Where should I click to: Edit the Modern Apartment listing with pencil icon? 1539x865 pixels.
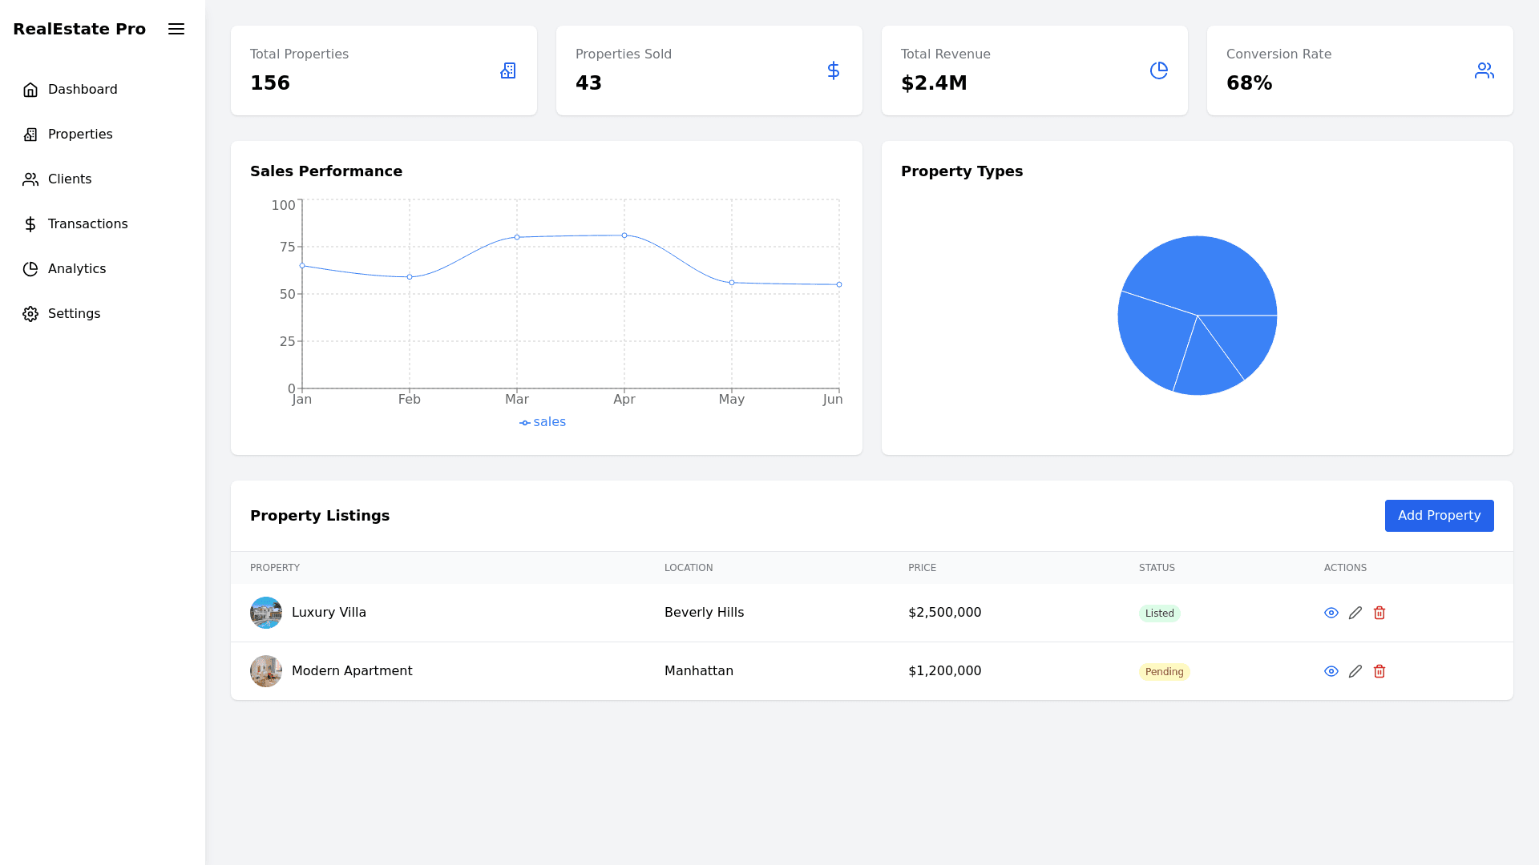pos(1355,671)
